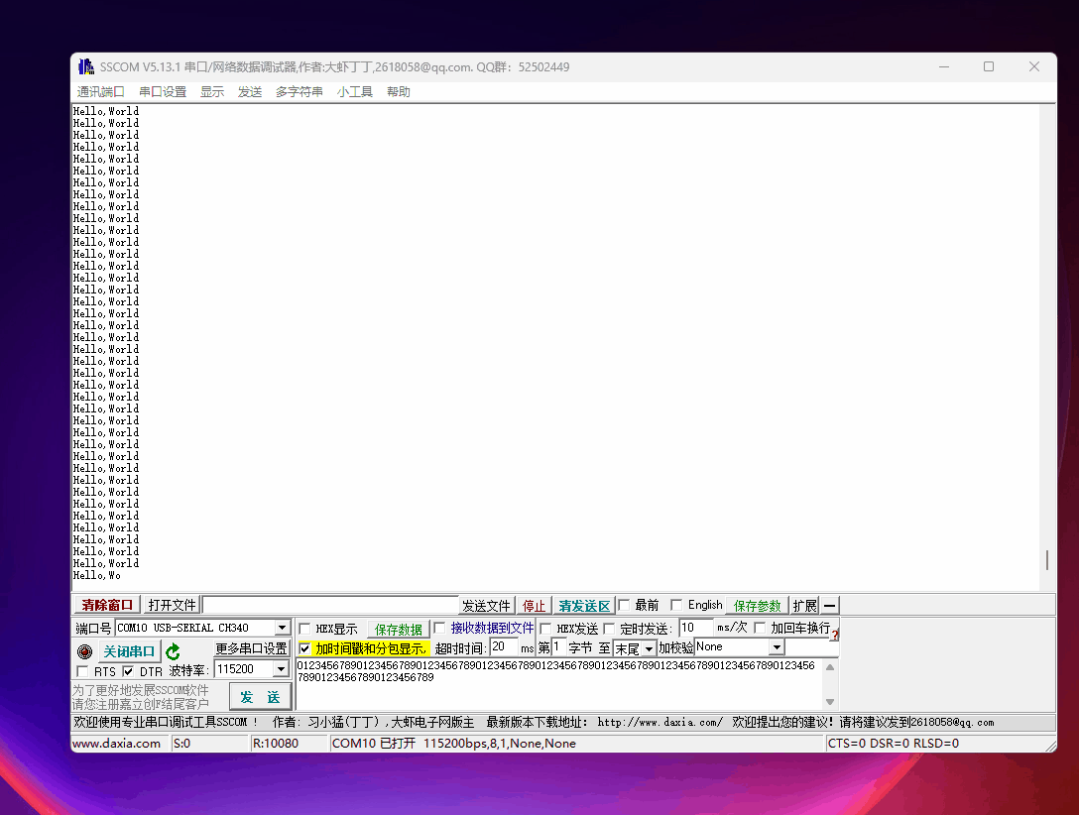This screenshot has height=815, width=1079.
Task: Click the 清除窗口 button
Action: (107, 605)
